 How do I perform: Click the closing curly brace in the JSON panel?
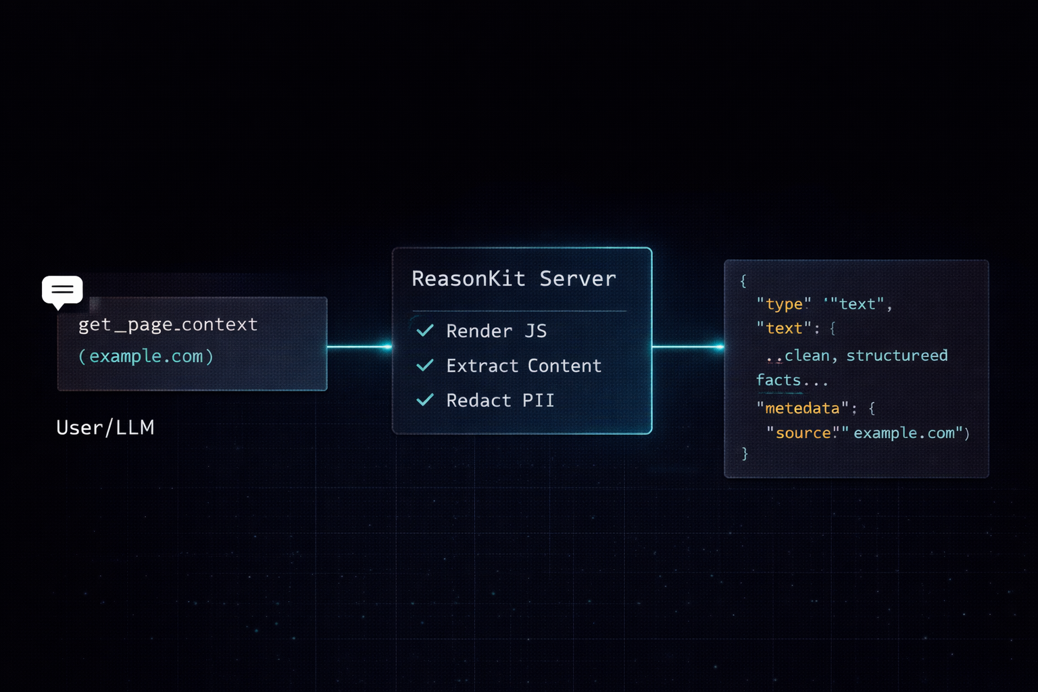pyautogui.click(x=744, y=453)
